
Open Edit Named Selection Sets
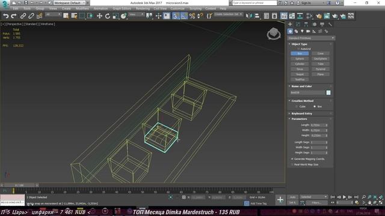point(209,16)
